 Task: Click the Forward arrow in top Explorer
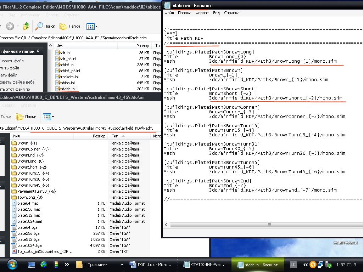(x=10, y=26)
